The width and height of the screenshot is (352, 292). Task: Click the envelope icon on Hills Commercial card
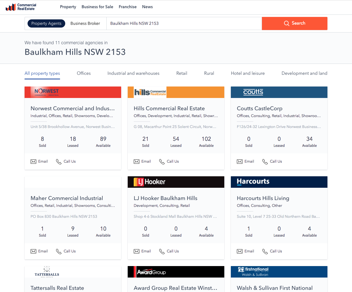[136, 162]
